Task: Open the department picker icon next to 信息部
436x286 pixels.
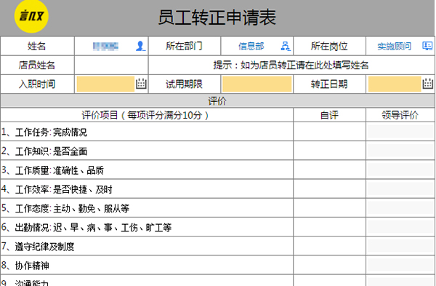Action: (x=286, y=46)
